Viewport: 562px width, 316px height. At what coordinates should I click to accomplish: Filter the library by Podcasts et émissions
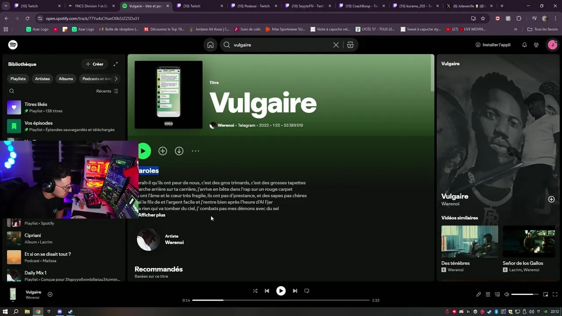[96, 79]
